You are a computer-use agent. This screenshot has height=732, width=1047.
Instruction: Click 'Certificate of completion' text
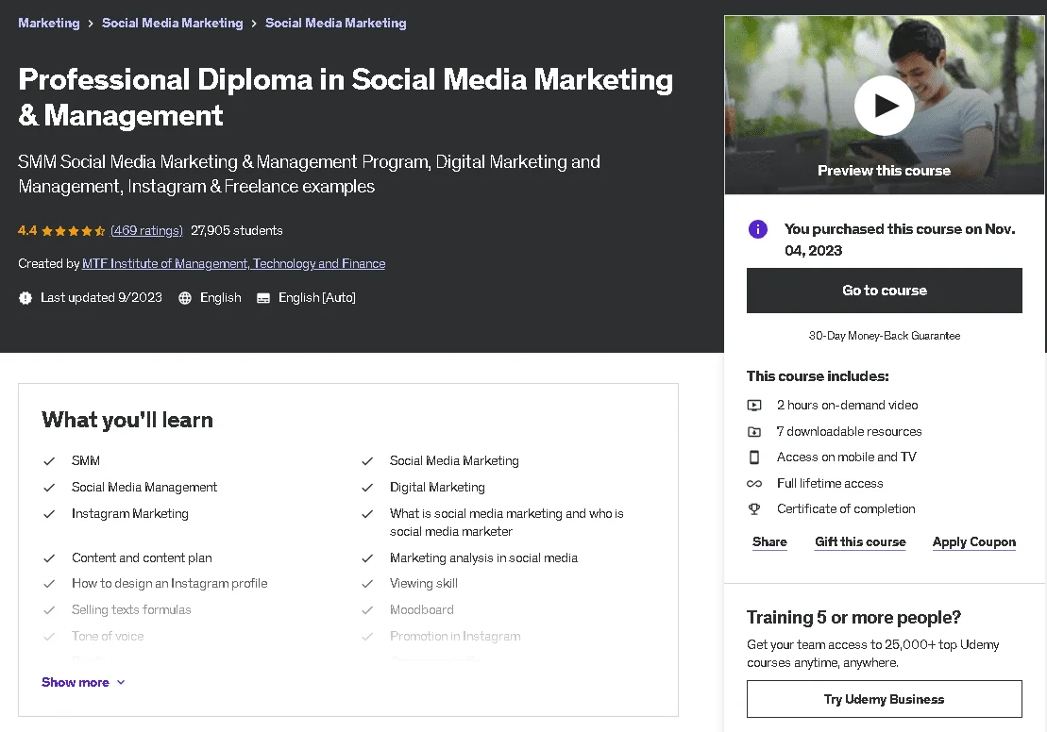846,509
